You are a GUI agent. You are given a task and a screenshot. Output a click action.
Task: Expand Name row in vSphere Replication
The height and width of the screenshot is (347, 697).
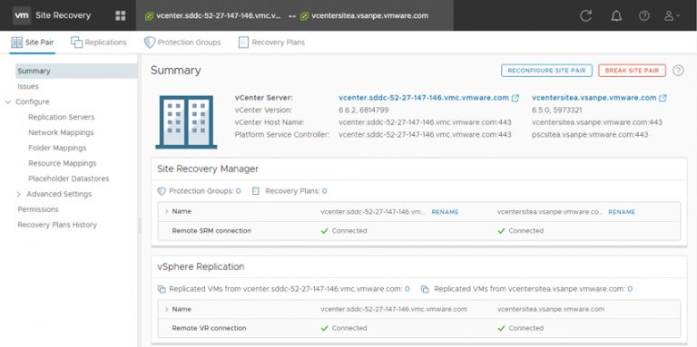coord(167,309)
